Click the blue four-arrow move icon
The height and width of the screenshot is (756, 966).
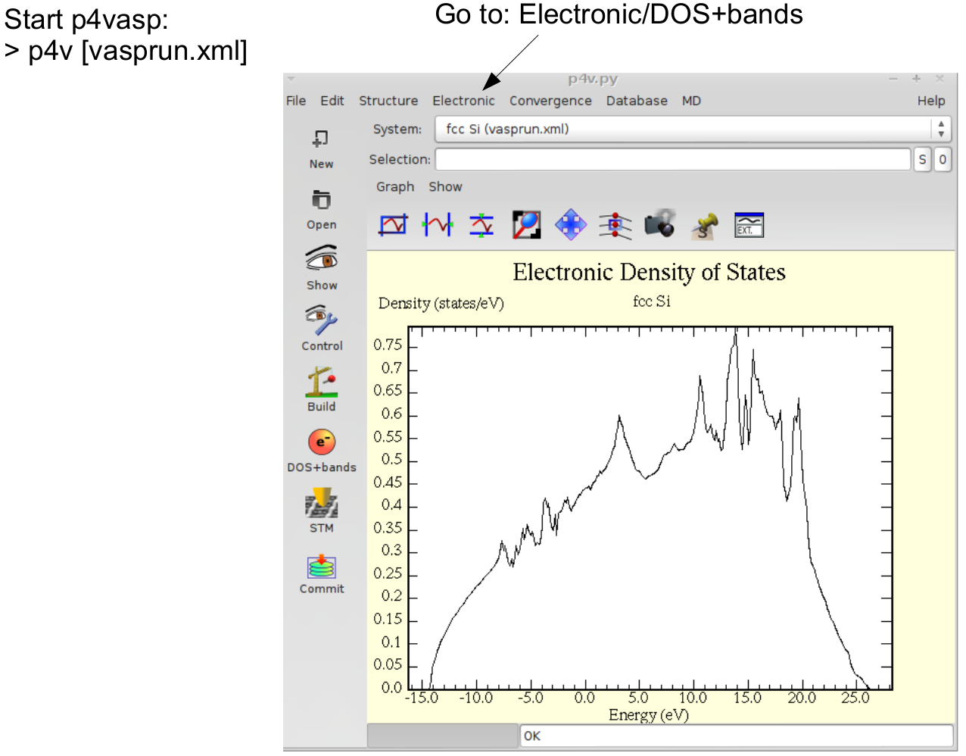pos(571,225)
